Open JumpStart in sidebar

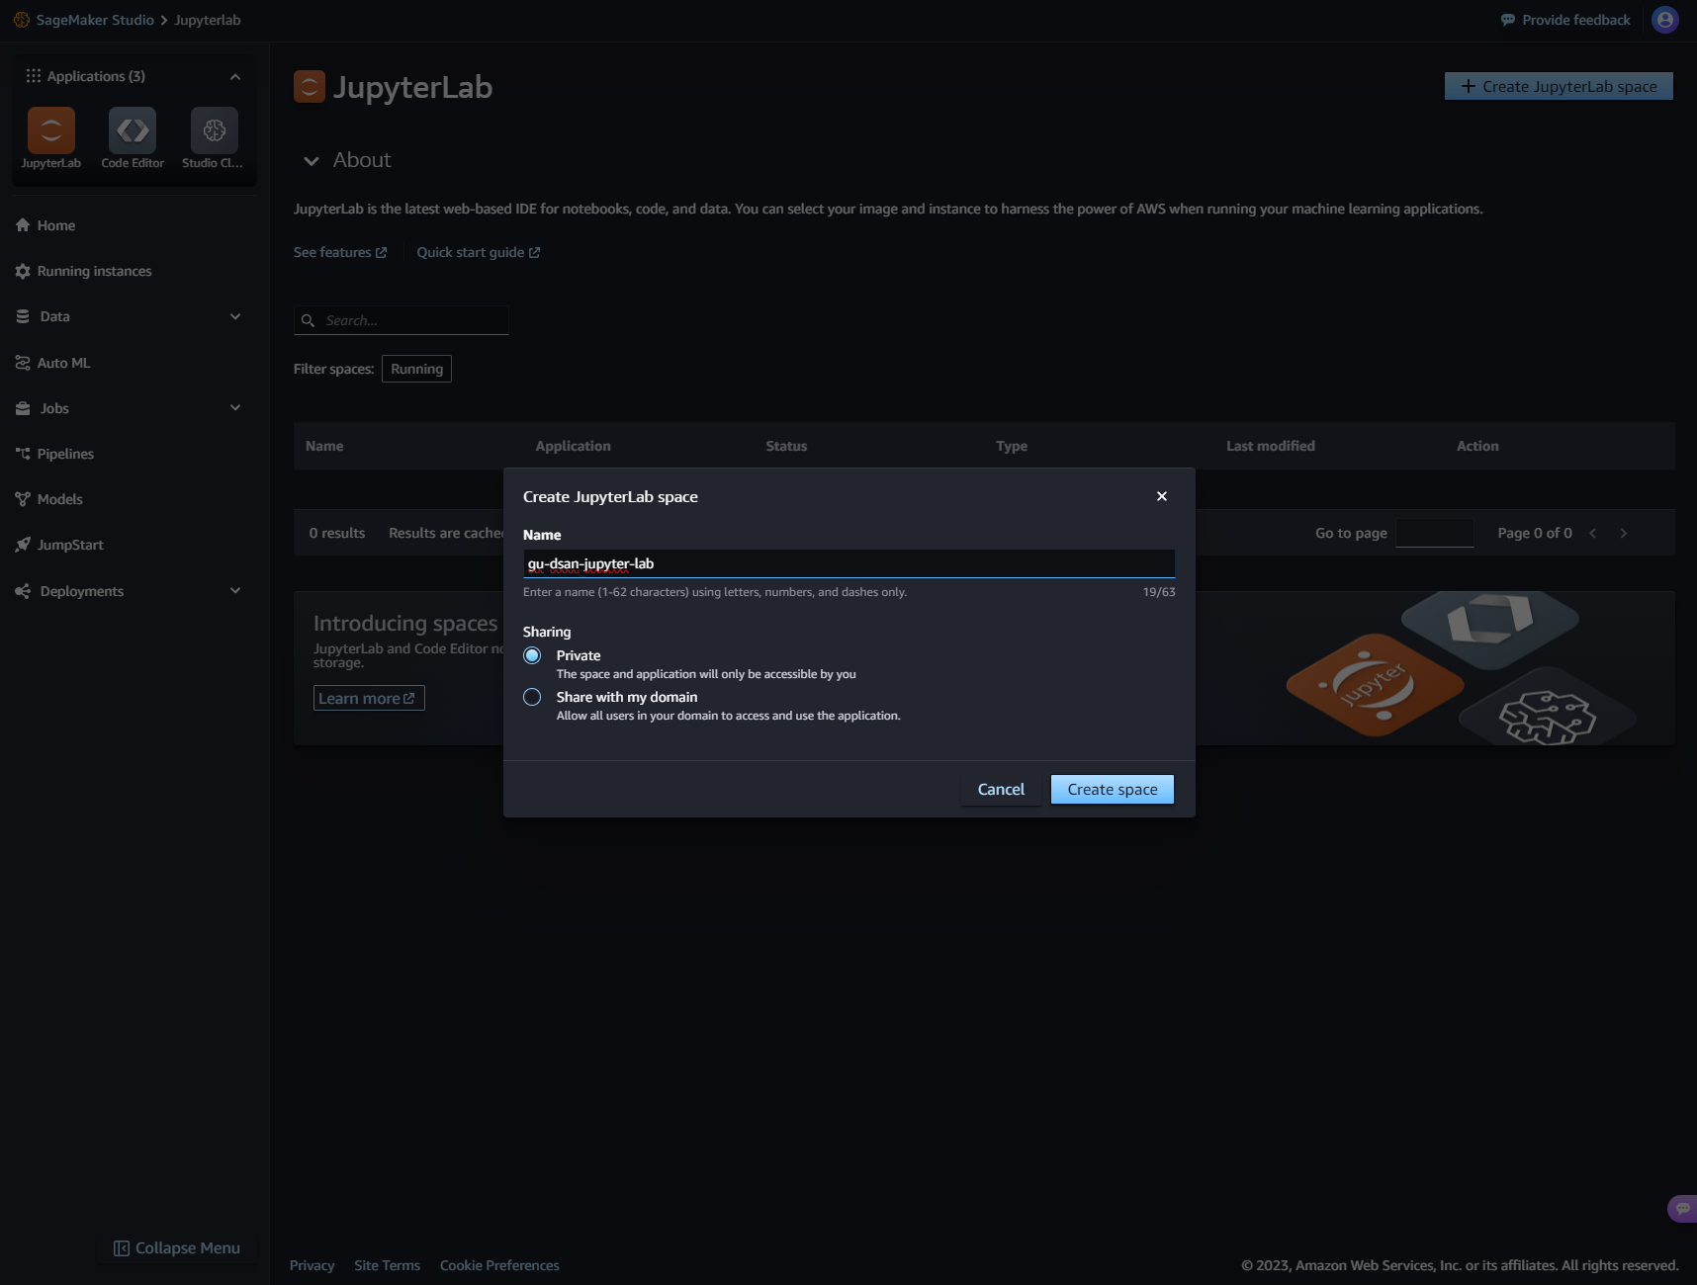coord(69,545)
